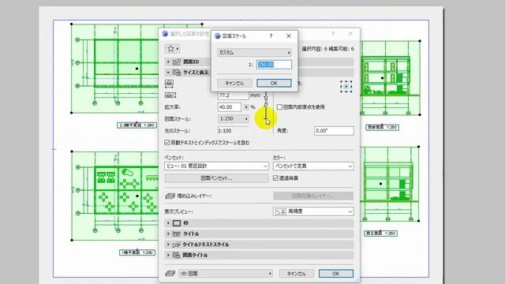
Task: Select the center anchor point grid
Action: (346, 86)
